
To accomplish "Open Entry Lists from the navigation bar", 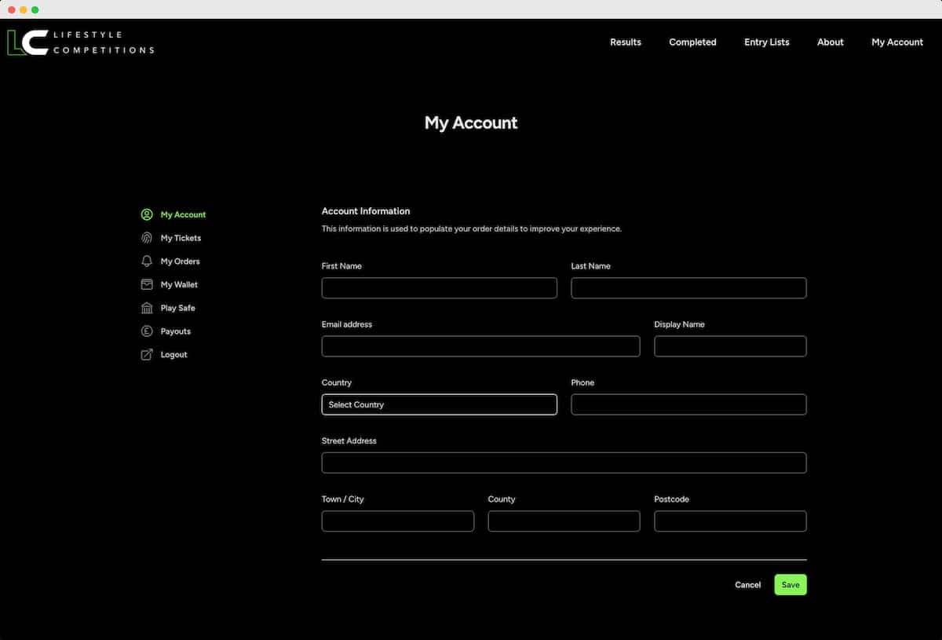I will point(766,42).
